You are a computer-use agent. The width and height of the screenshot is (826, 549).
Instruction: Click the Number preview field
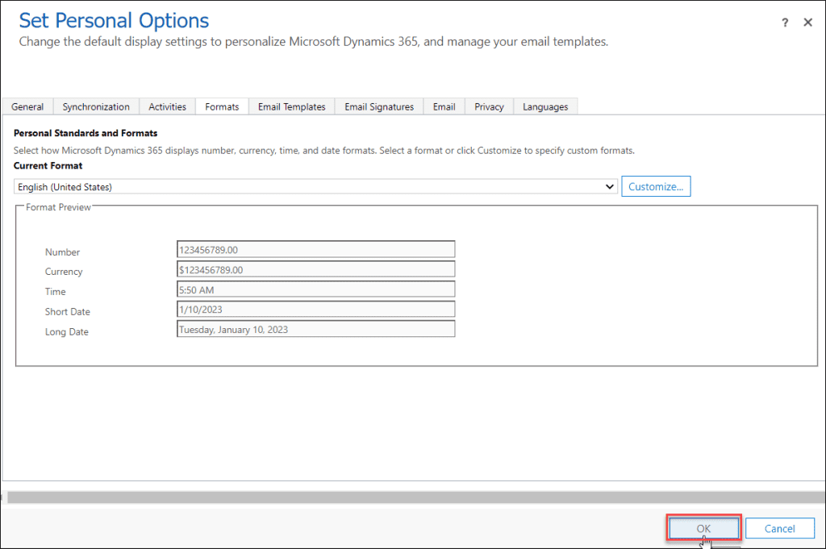(315, 249)
